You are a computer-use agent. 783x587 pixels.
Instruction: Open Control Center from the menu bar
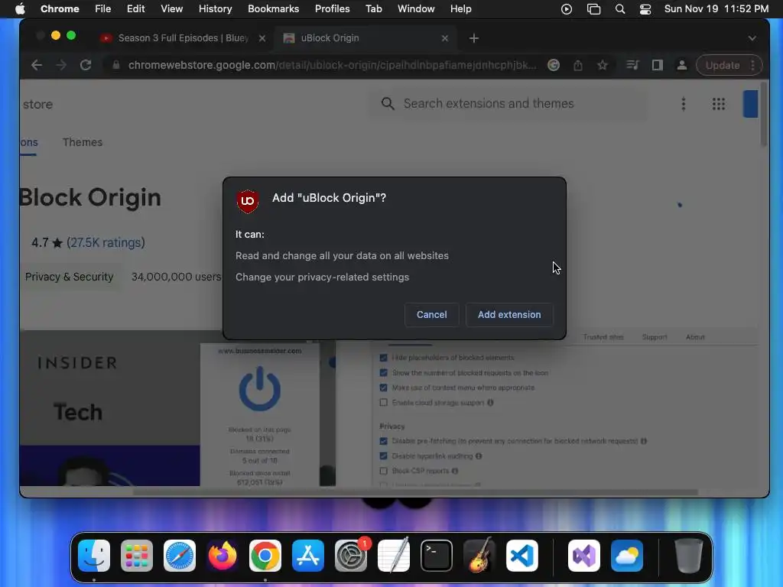[645, 9]
